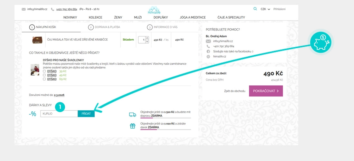Click the envelope icon beside info@himalife.cz in header
The height and width of the screenshot is (161, 354).
[23, 9]
